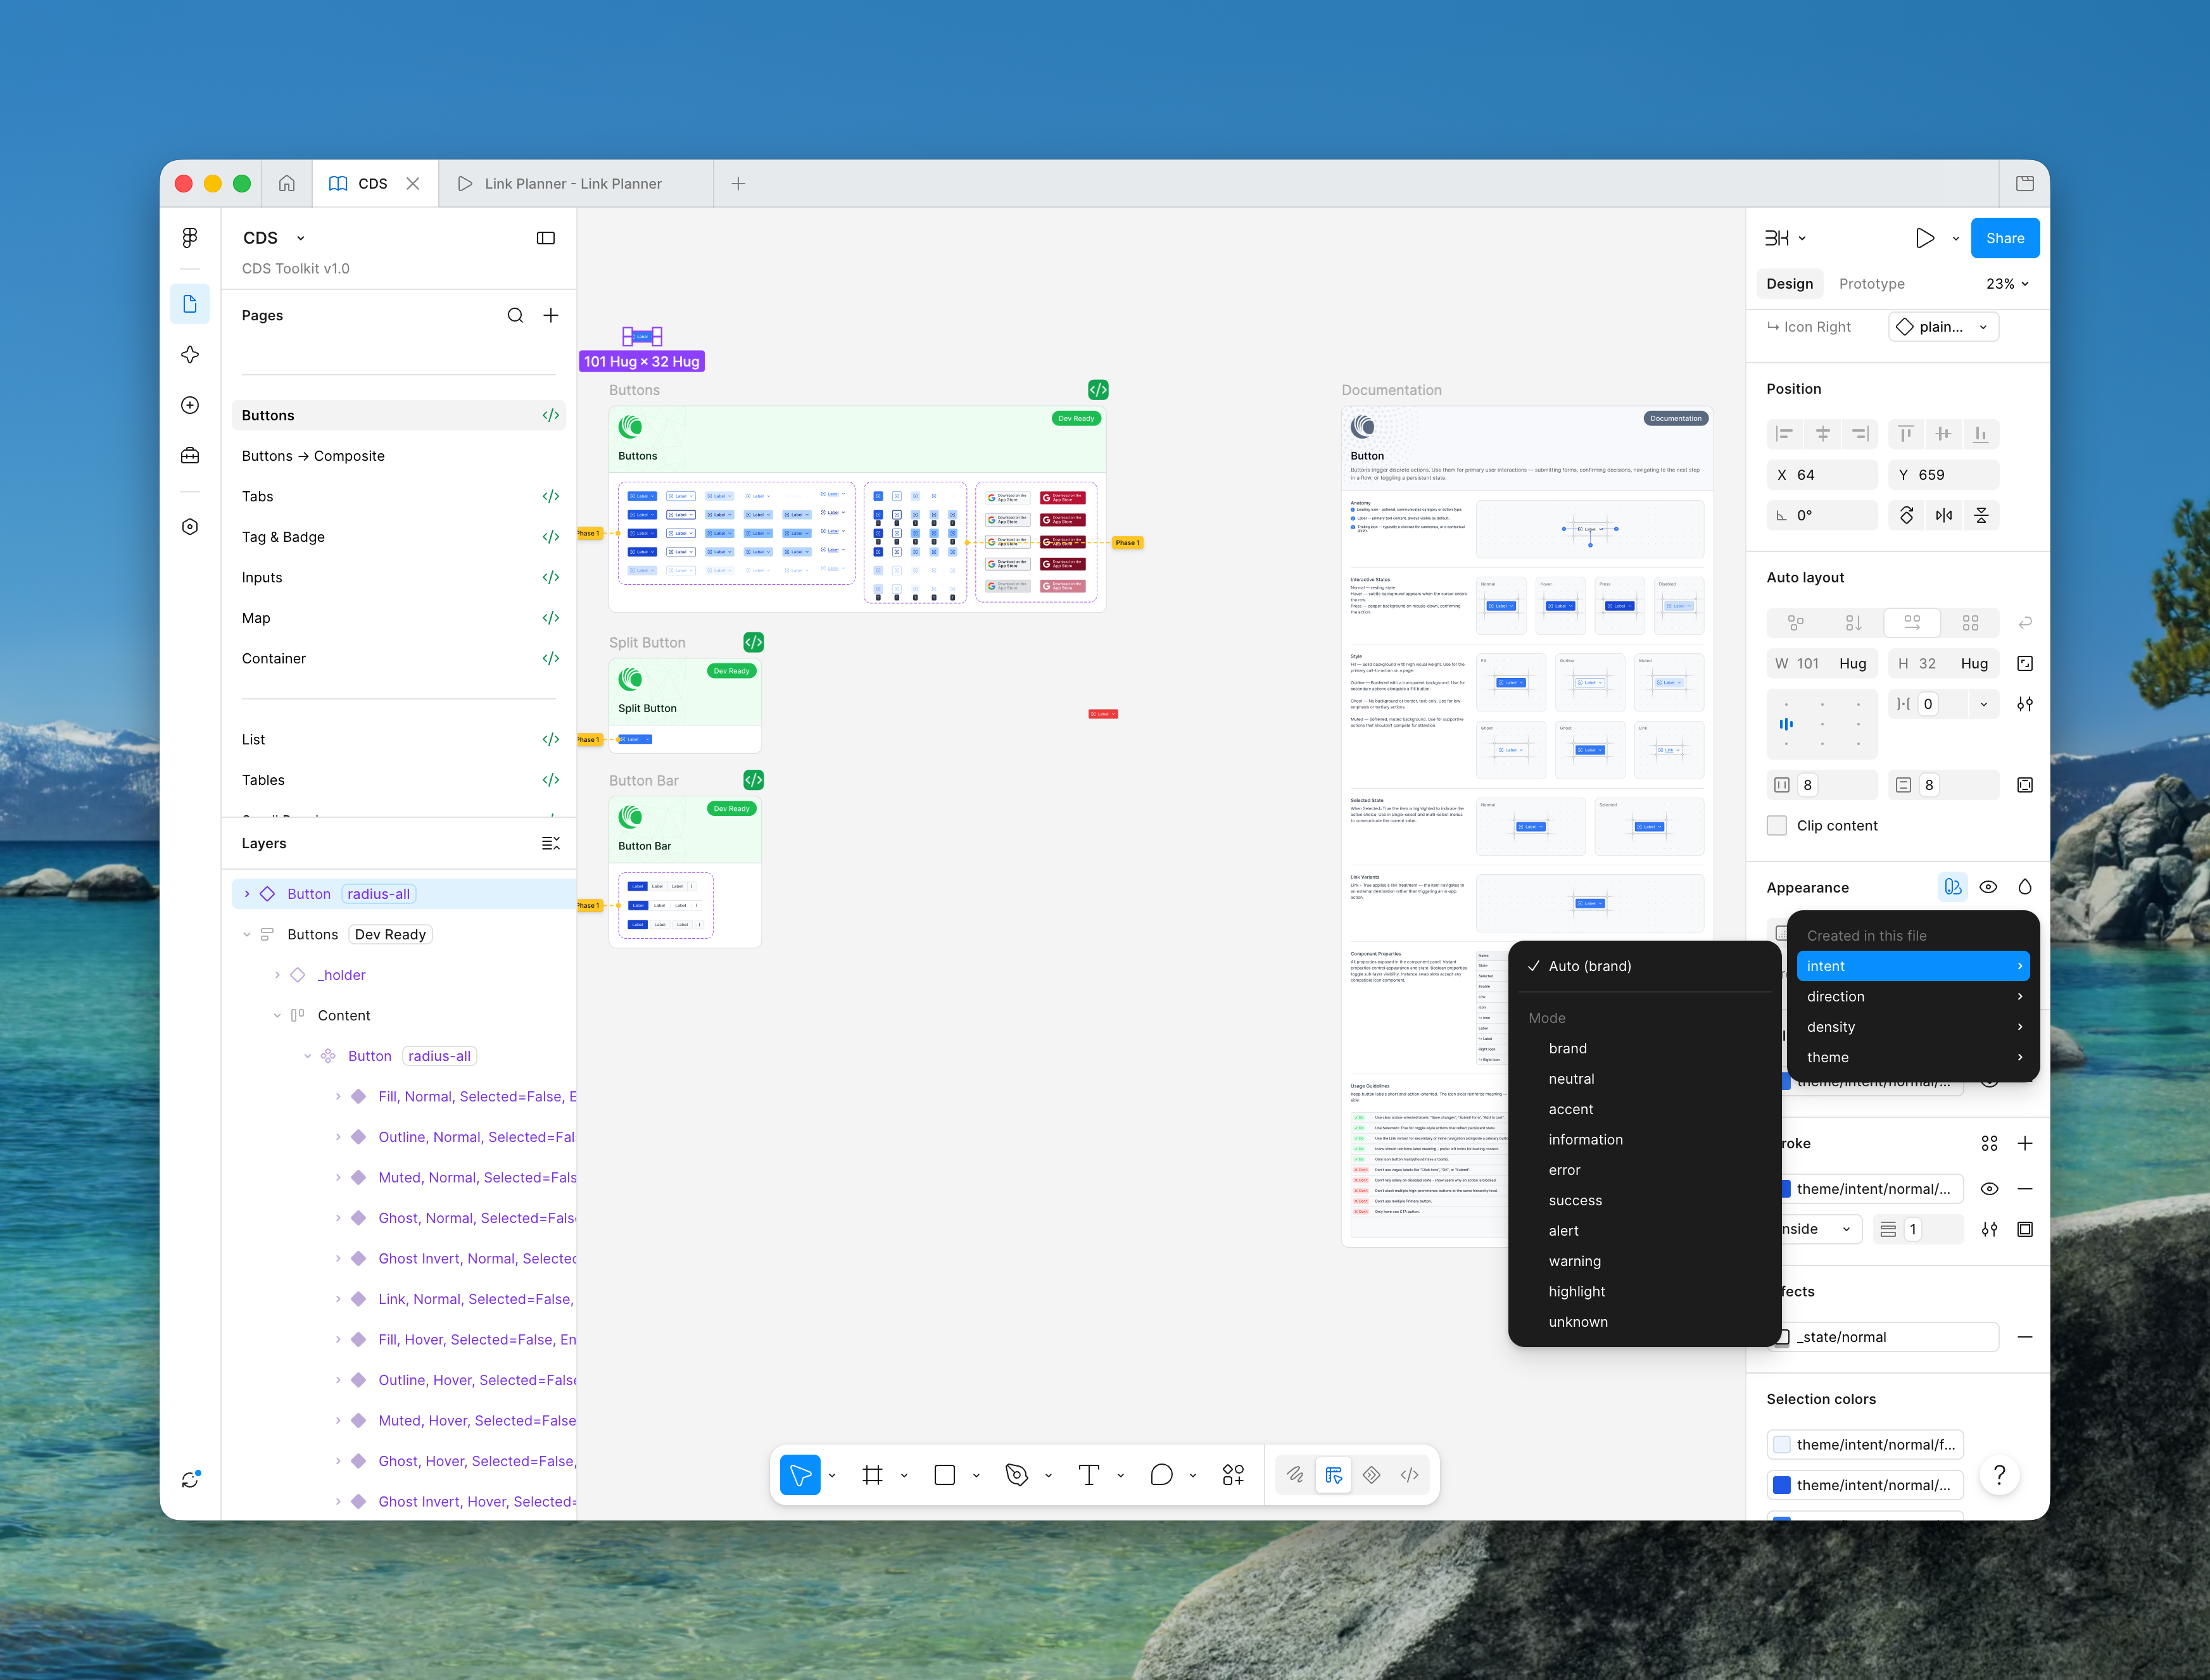
Task: Toggle the eye icon in Appearance header
Action: click(x=1989, y=887)
